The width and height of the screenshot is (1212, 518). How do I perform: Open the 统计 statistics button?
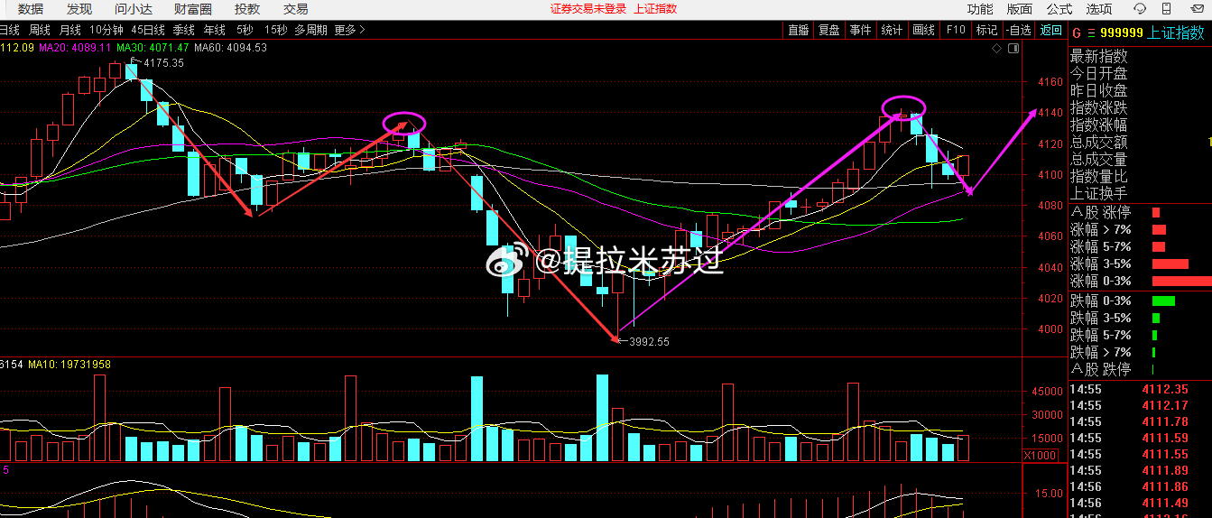click(892, 30)
